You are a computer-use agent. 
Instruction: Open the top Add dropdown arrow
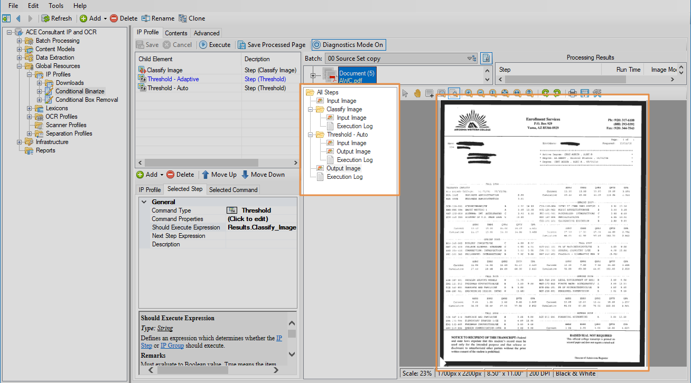pos(105,18)
